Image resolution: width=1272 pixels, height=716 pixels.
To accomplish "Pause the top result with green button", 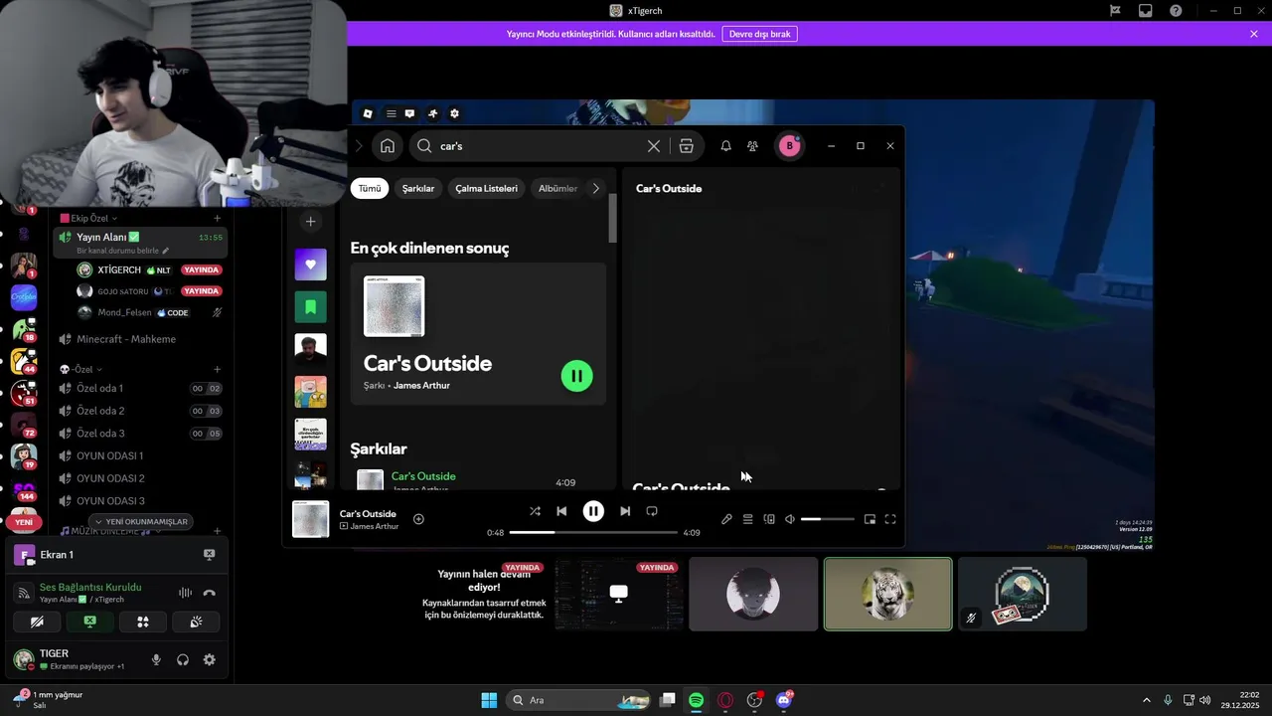I will click(577, 376).
